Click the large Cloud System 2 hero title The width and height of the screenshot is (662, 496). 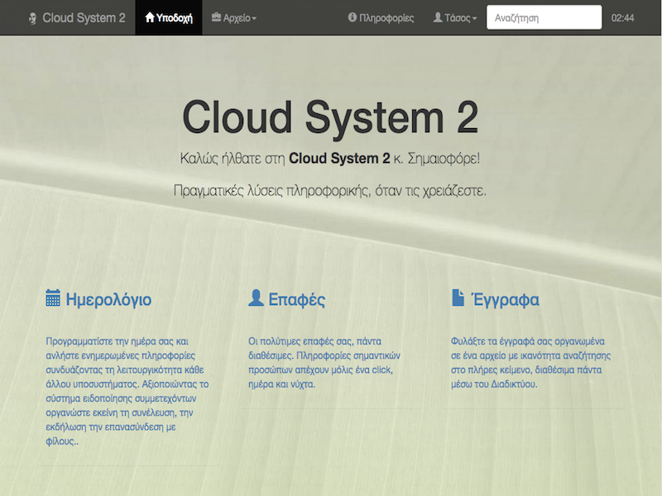330,118
